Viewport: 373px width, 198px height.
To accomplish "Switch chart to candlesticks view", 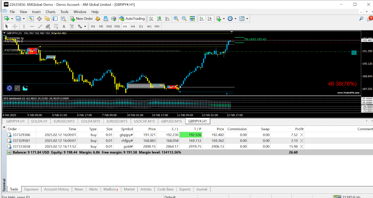I will (159, 19).
